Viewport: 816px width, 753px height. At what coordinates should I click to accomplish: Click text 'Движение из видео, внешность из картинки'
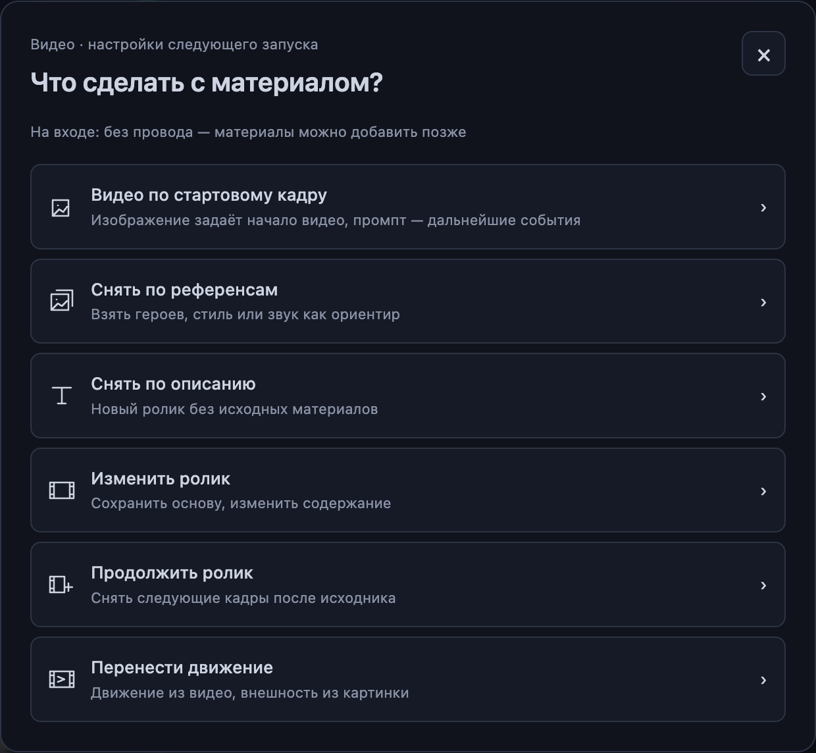pos(250,693)
